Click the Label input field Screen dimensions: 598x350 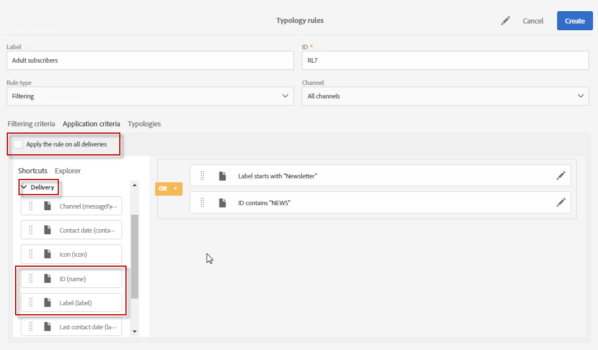coord(150,60)
